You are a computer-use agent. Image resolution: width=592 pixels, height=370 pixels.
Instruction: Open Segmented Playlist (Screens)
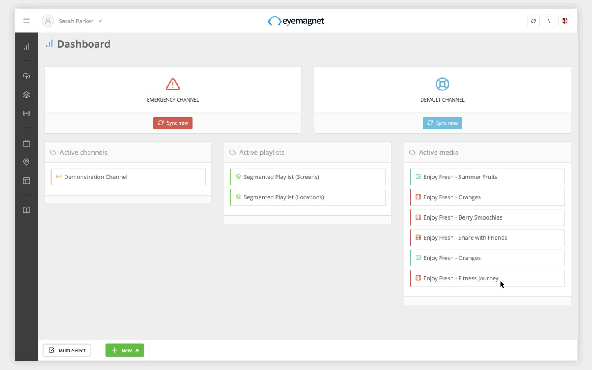click(x=308, y=177)
